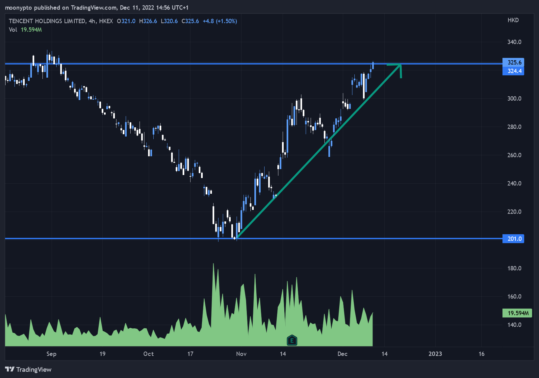This screenshot has height=378, width=539.
Task: Click the 17 date label on time axis
Action: (x=190, y=354)
